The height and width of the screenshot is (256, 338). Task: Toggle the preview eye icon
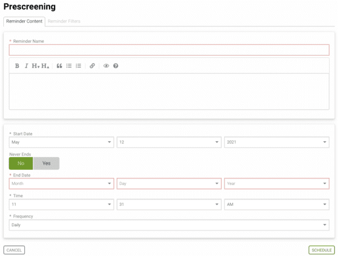pos(106,66)
